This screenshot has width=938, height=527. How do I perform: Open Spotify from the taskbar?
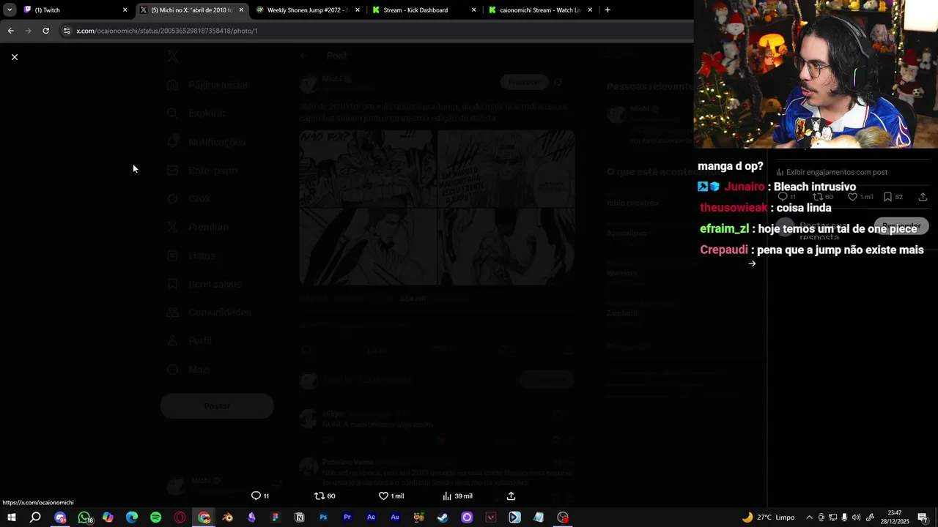(156, 517)
